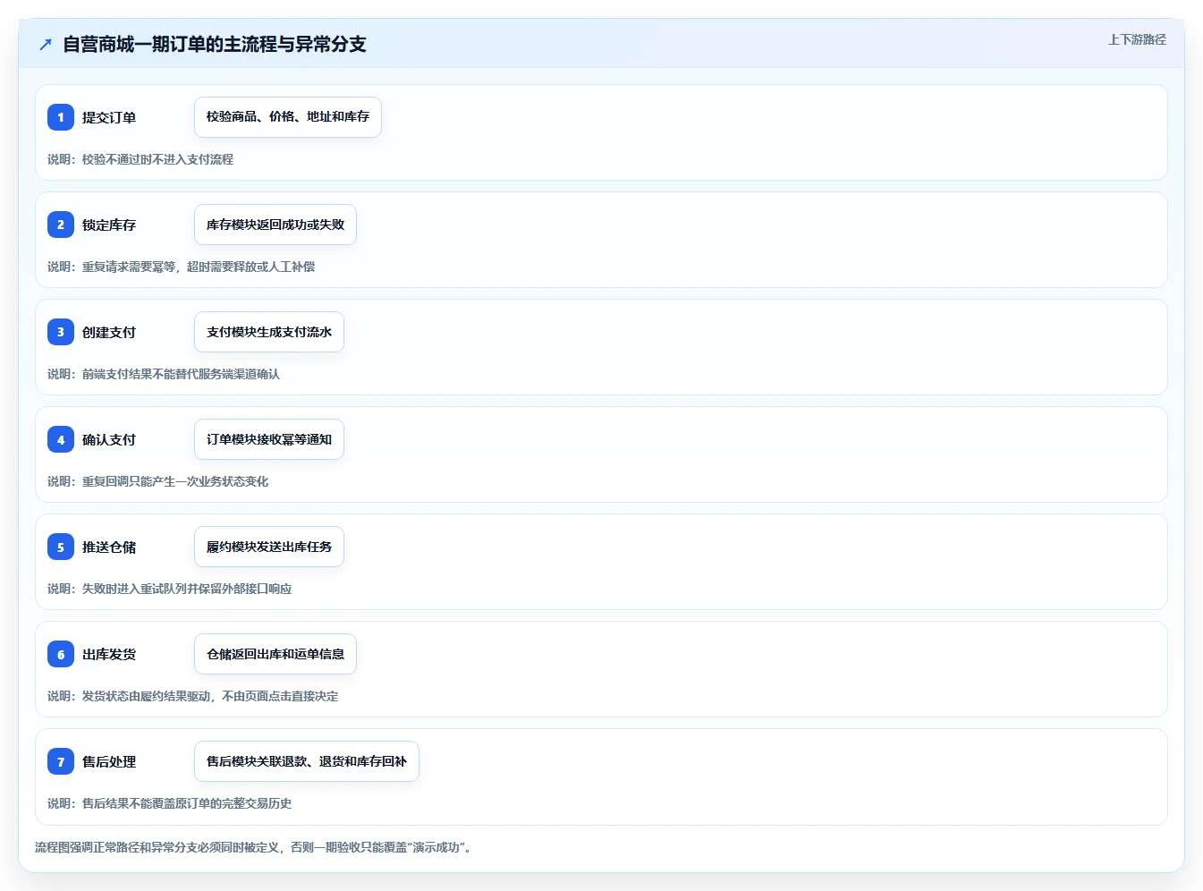Click the 支付模块生成支付流水 box

tap(269, 332)
